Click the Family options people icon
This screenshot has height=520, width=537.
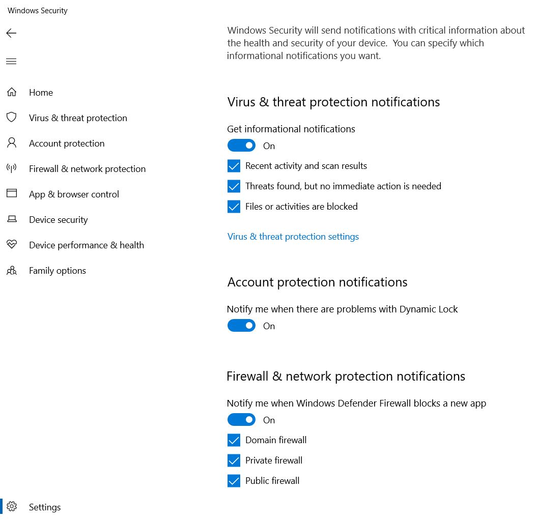click(12, 270)
